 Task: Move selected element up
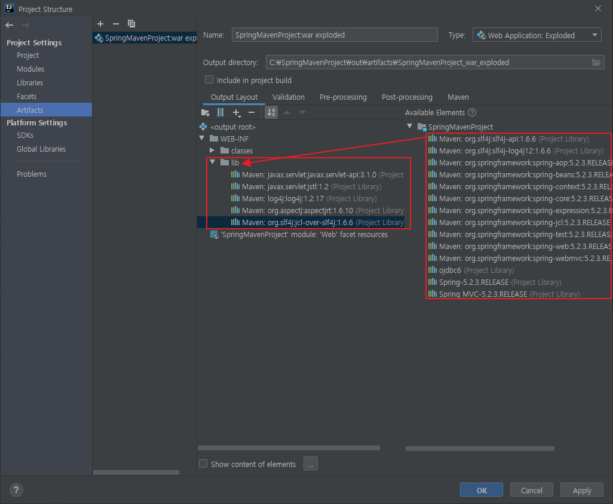(x=287, y=112)
